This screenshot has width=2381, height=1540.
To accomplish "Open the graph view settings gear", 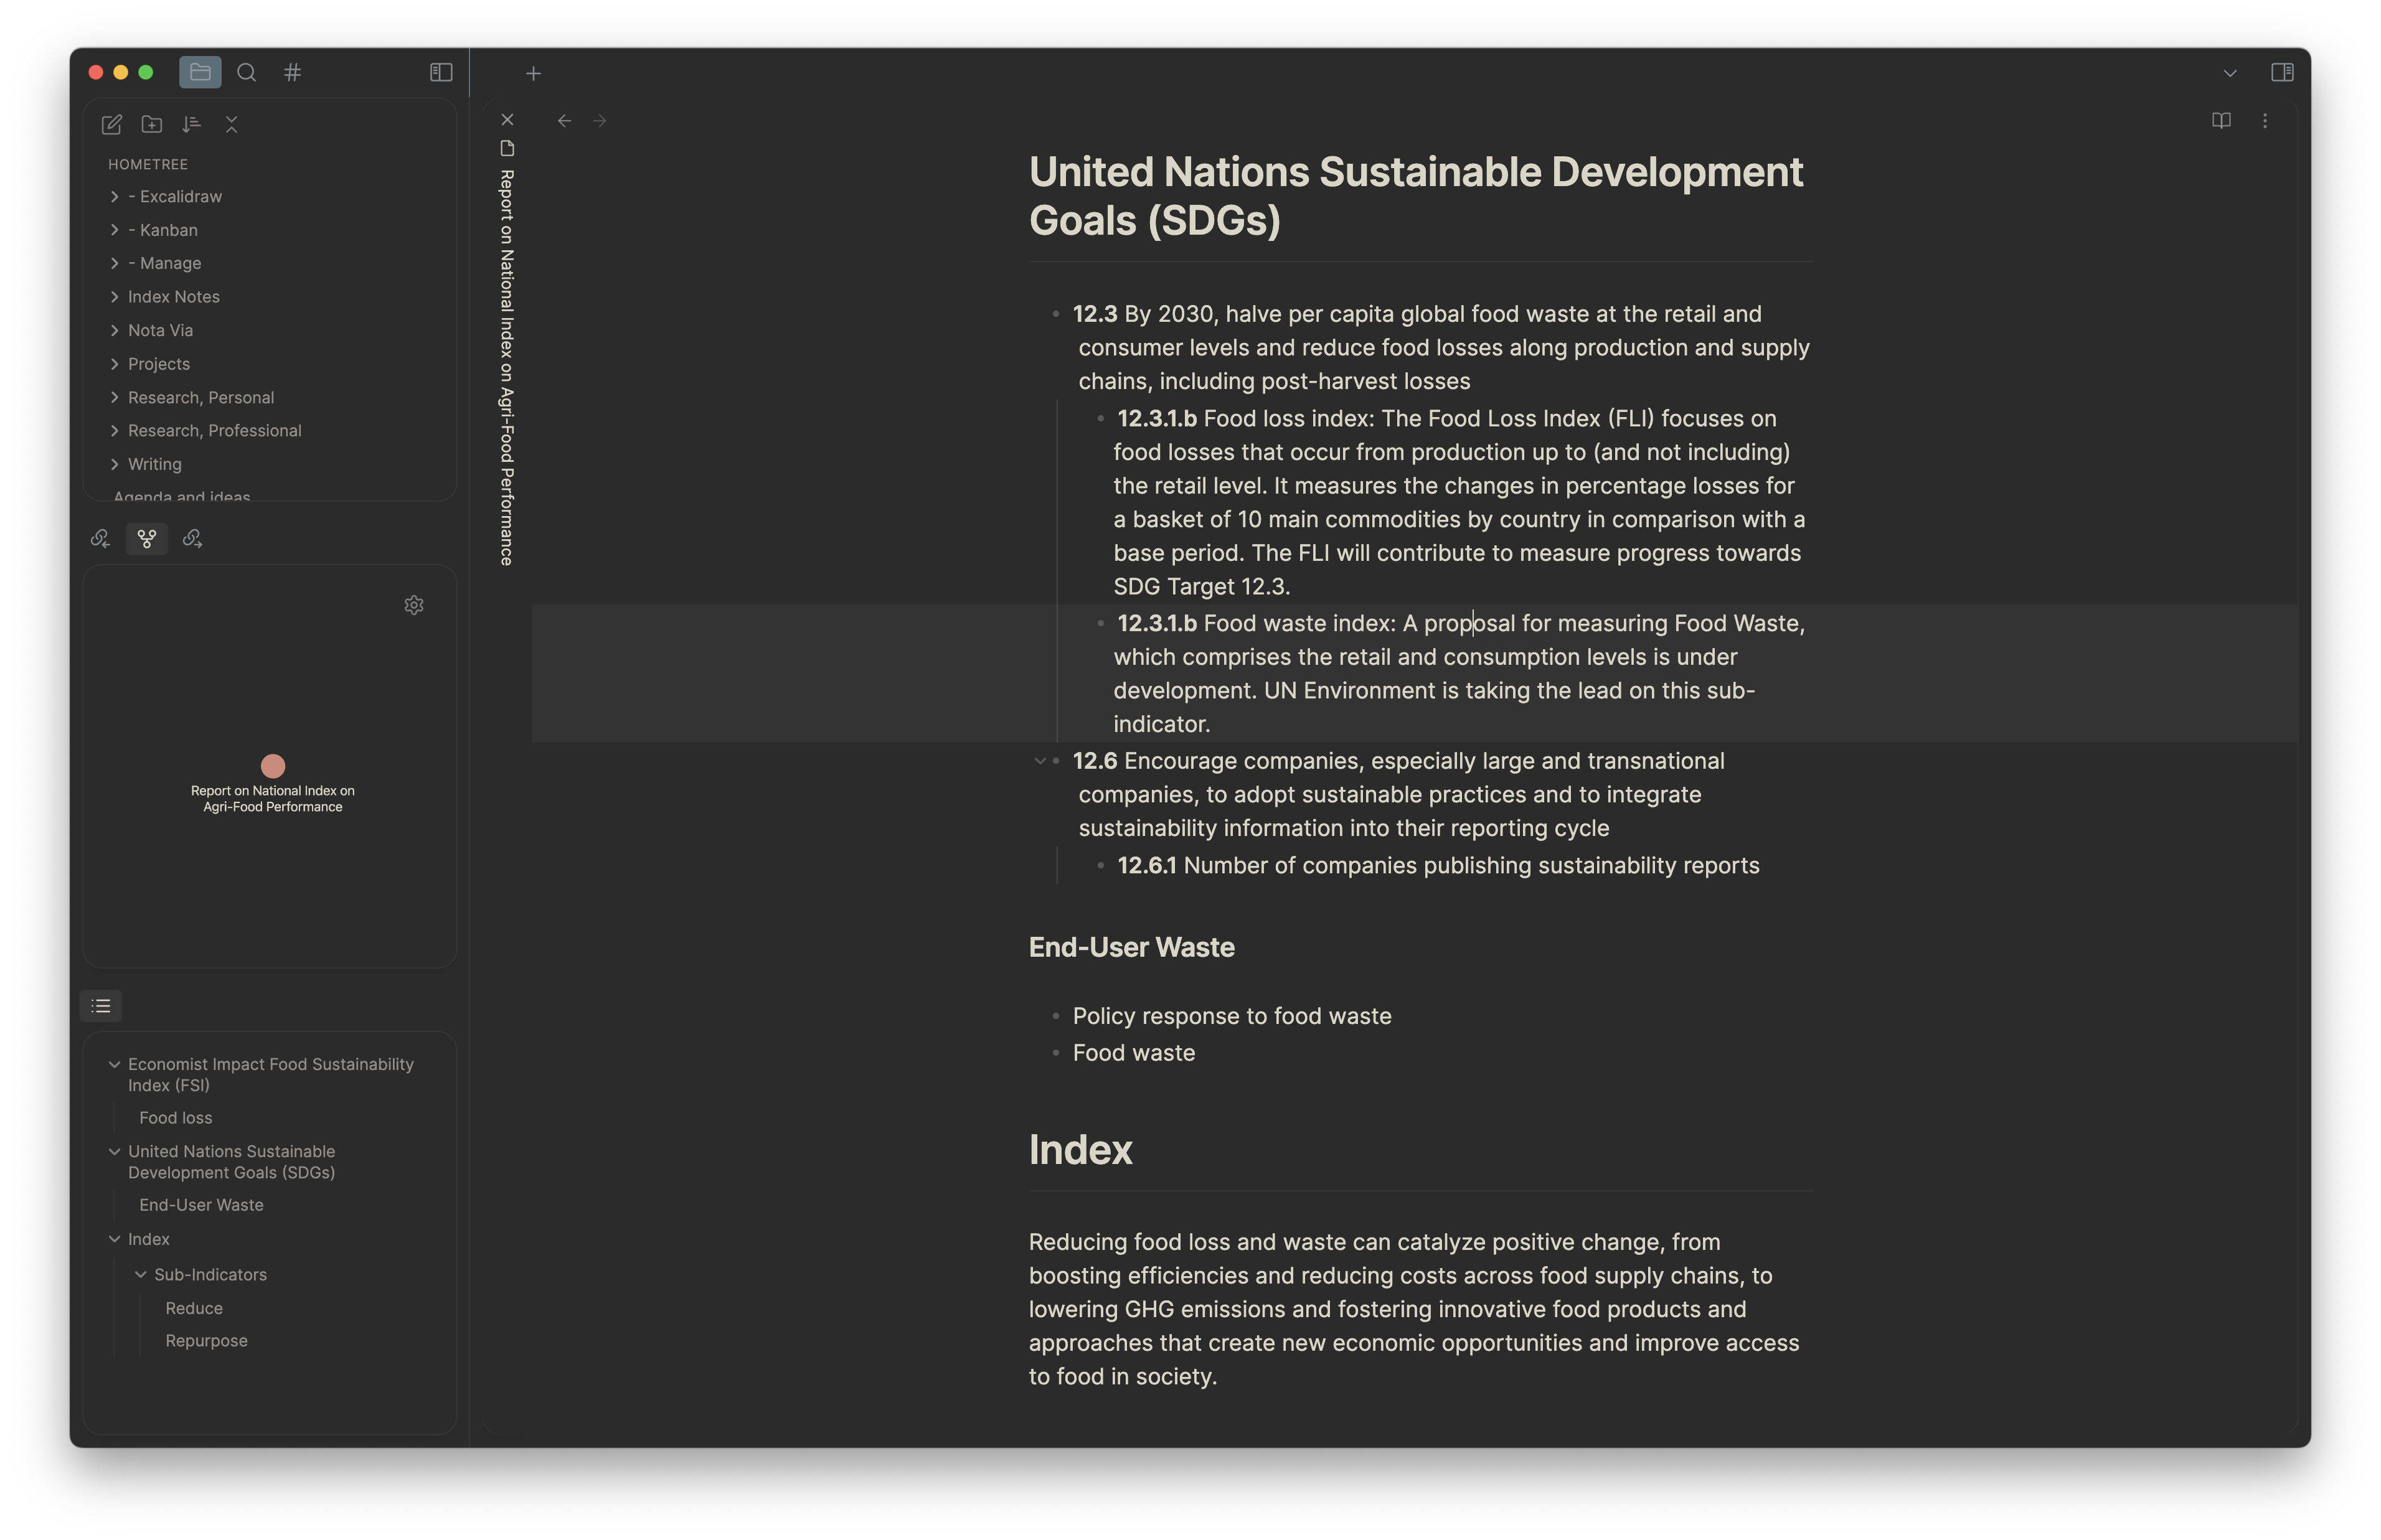I will coord(414,605).
